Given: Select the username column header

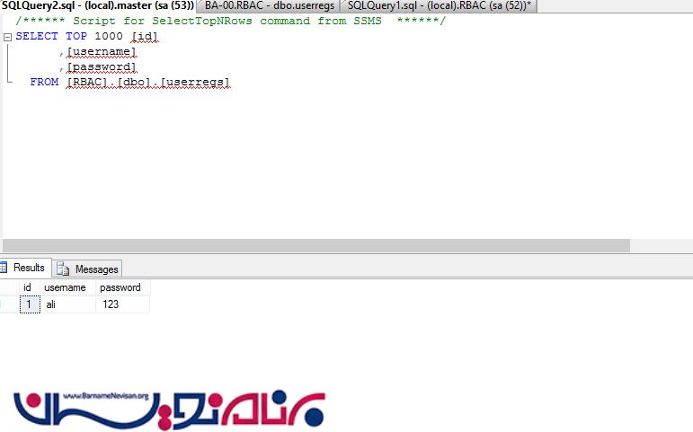Looking at the screenshot, I should (65, 287).
